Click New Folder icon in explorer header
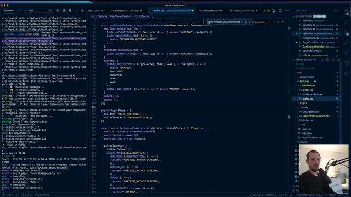351x197 pixels. click(x=328, y=60)
